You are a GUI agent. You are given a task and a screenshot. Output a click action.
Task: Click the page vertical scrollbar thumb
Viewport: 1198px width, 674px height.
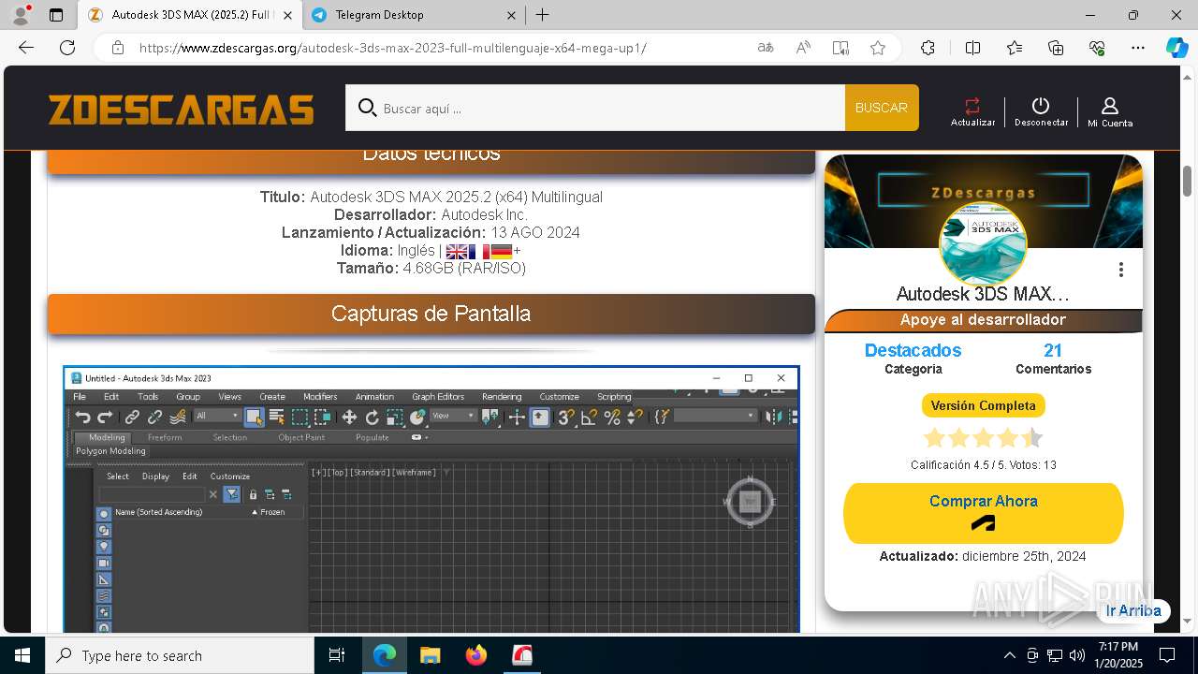tap(1188, 181)
